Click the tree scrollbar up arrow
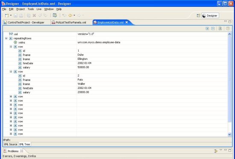Image resolution: width=235 pixels, height=159 pixels. pyautogui.click(x=229, y=34)
